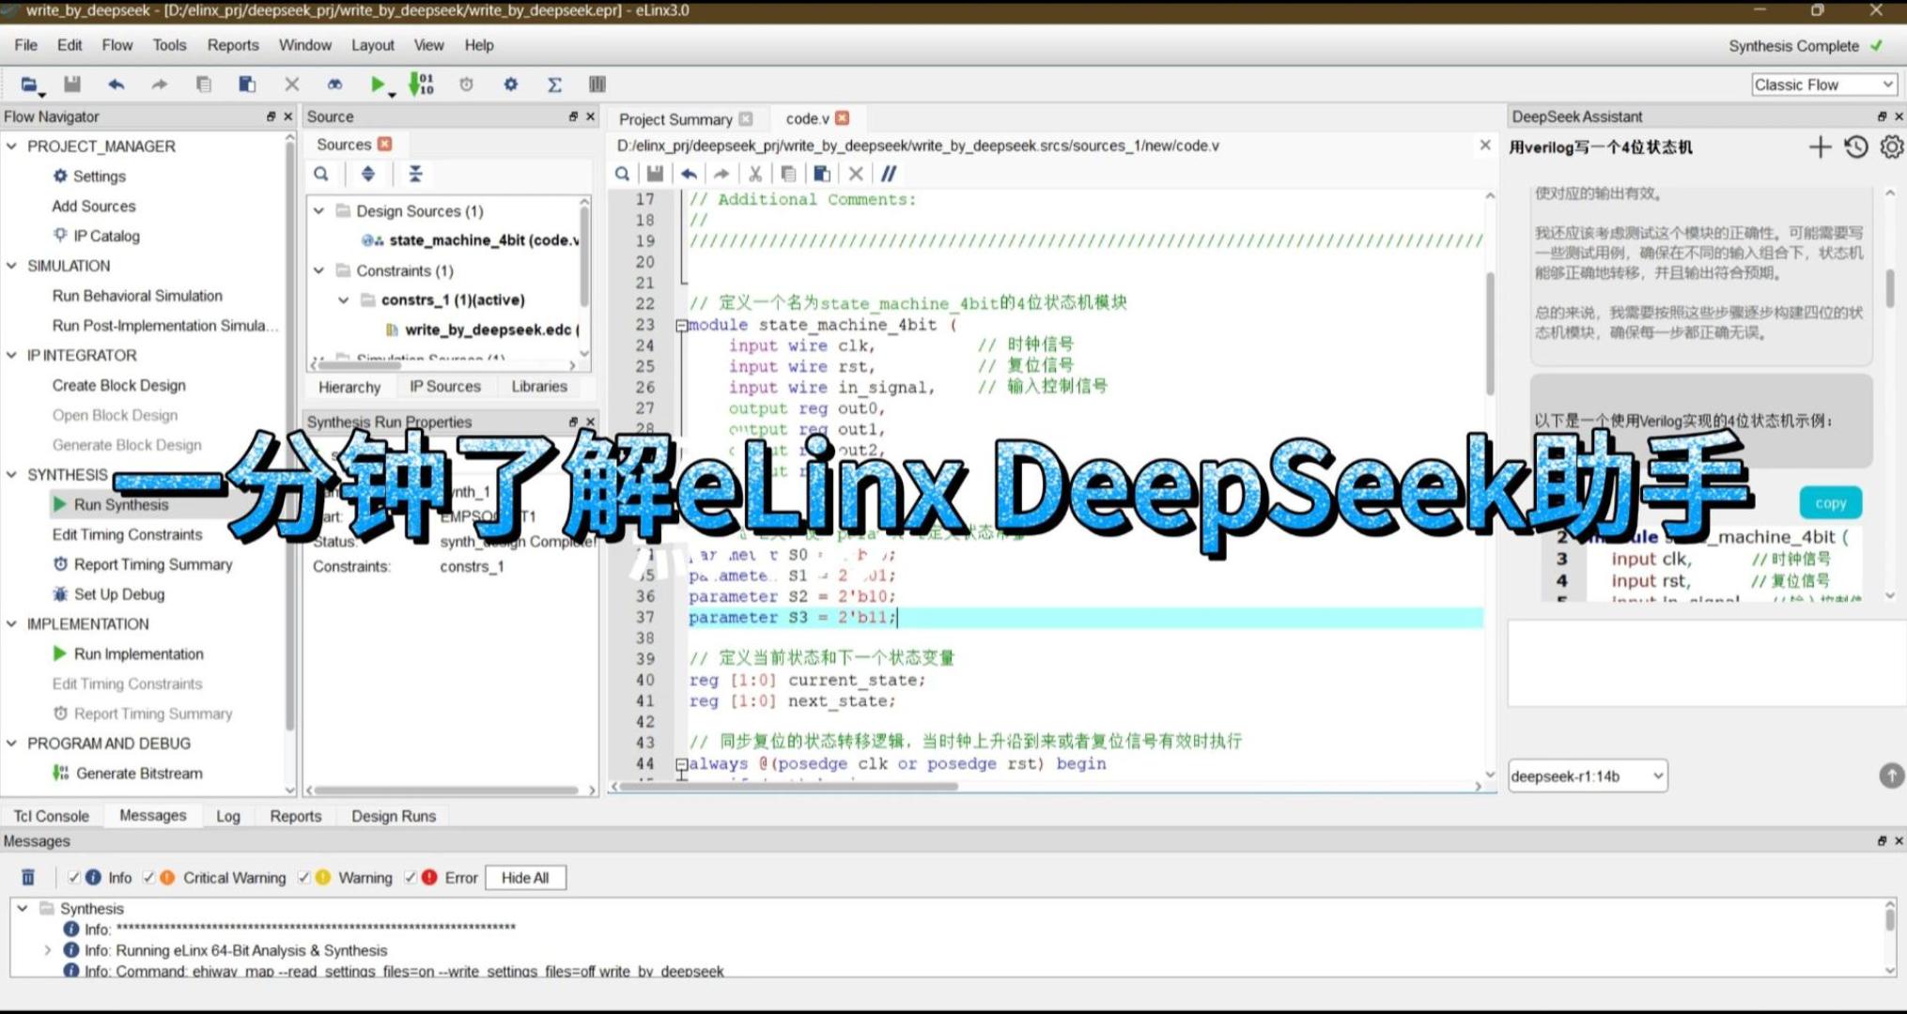
Task: Open DeepSeek Assistant settings gear
Action: [1891, 147]
